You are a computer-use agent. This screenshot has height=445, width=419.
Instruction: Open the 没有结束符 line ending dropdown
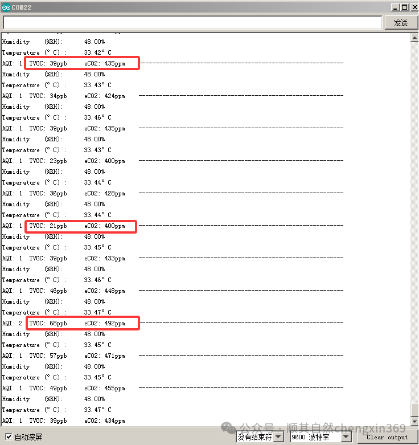[x=260, y=437]
